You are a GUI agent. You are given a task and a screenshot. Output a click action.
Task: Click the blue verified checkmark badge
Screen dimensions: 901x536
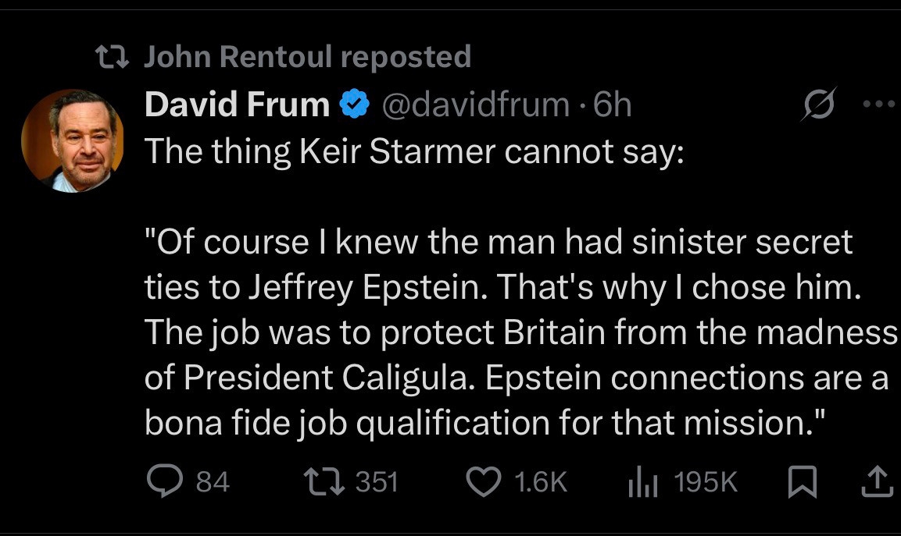(355, 105)
